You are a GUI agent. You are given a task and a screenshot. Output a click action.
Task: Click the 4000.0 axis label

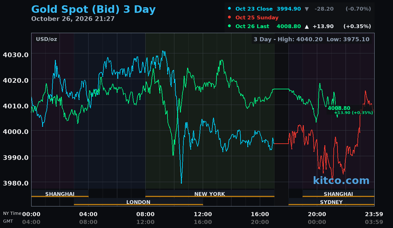coord(16,131)
